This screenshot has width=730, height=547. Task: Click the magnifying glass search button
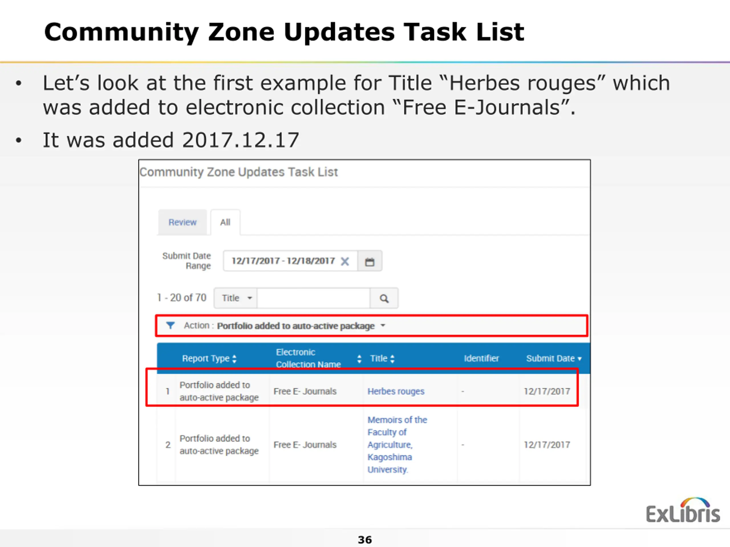[384, 298]
